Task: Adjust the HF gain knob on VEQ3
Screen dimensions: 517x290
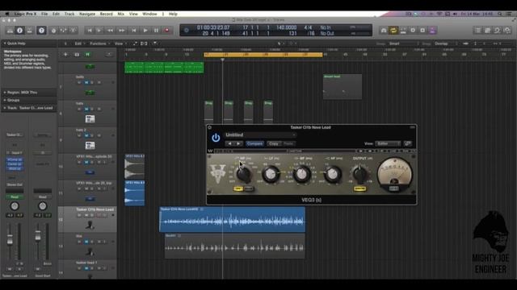Action: [333, 174]
